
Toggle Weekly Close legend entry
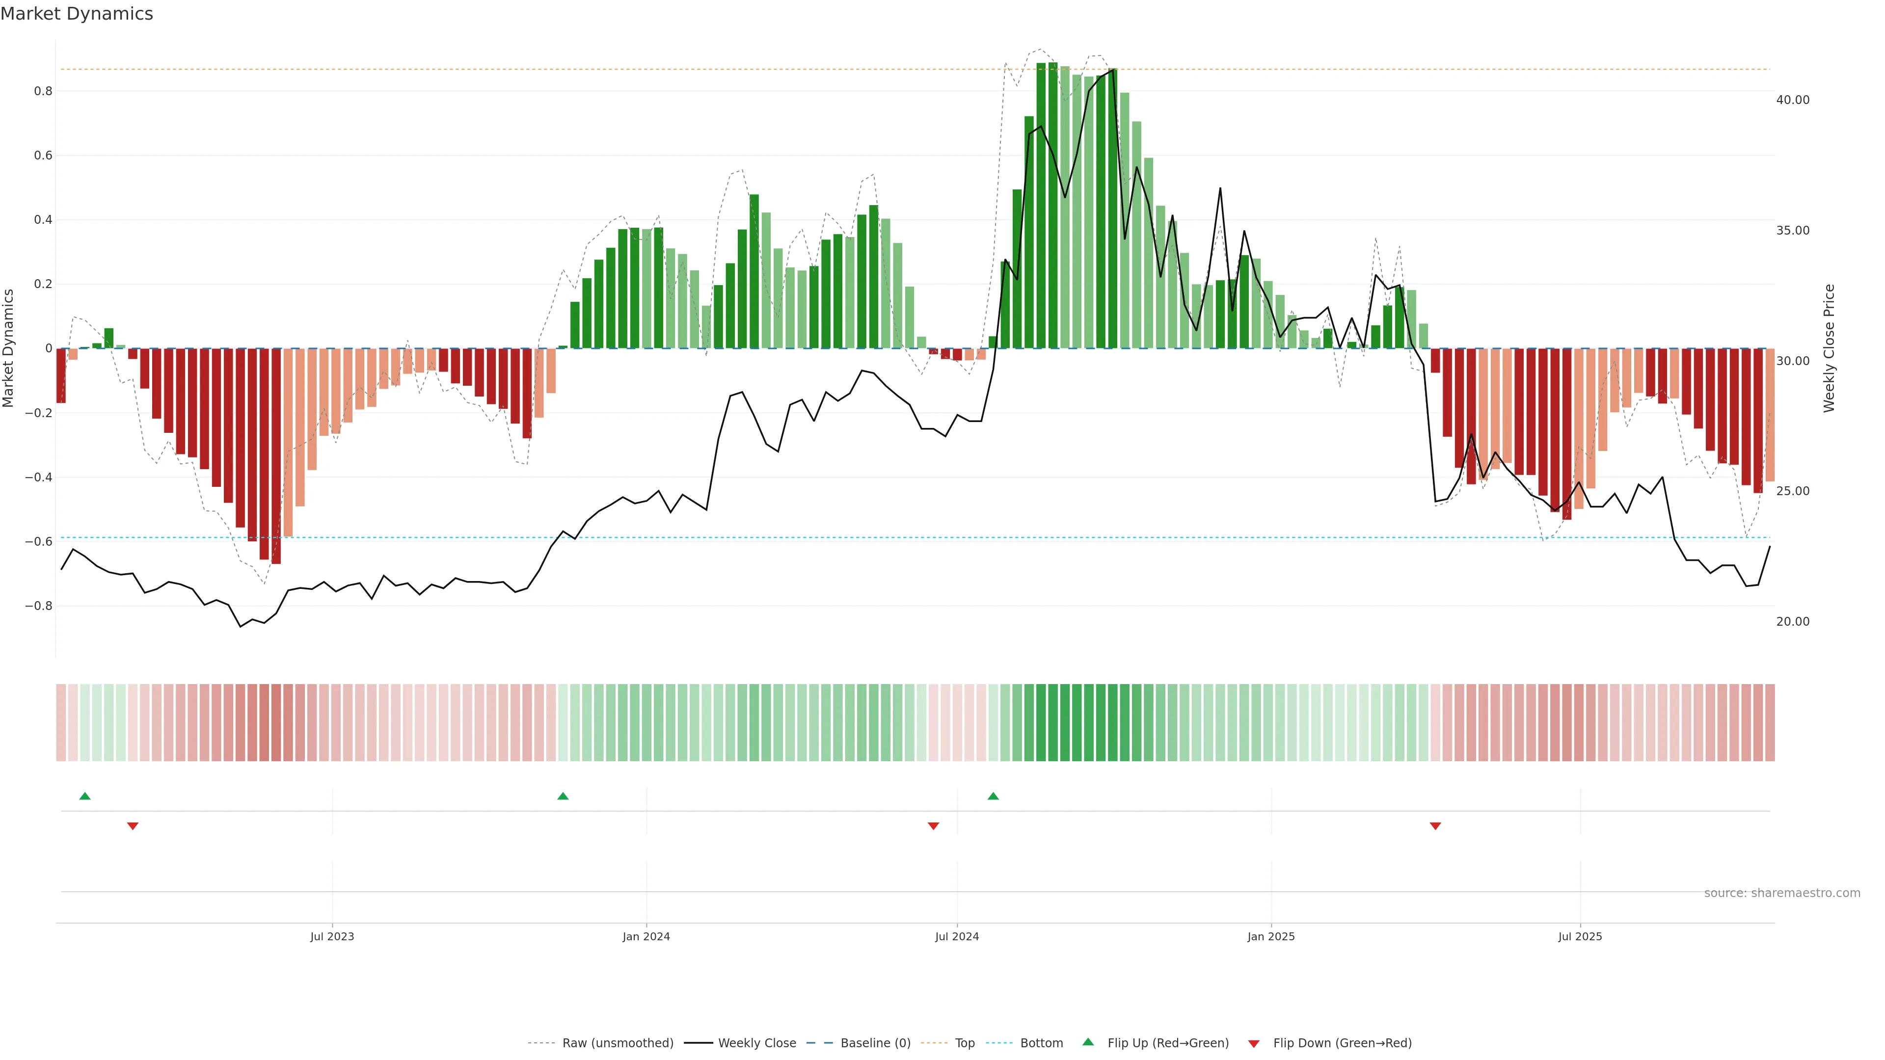[x=756, y=1042]
